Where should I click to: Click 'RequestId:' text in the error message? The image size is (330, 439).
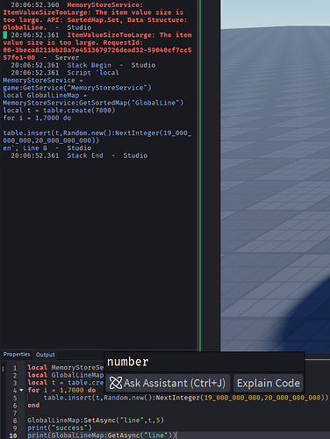pos(123,43)
